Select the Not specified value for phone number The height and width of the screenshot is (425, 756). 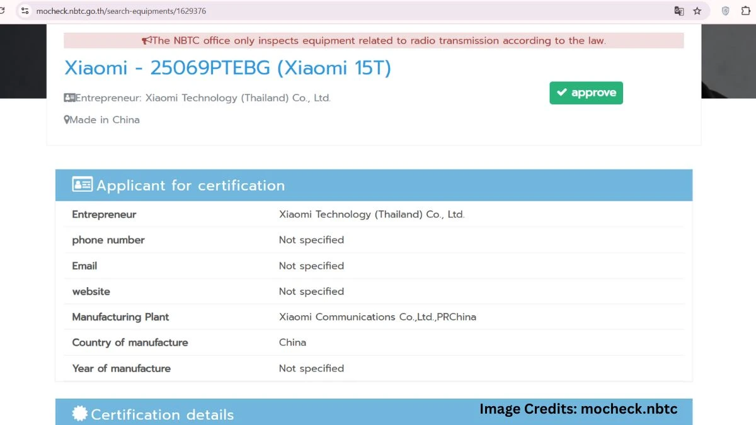[311, 240]
